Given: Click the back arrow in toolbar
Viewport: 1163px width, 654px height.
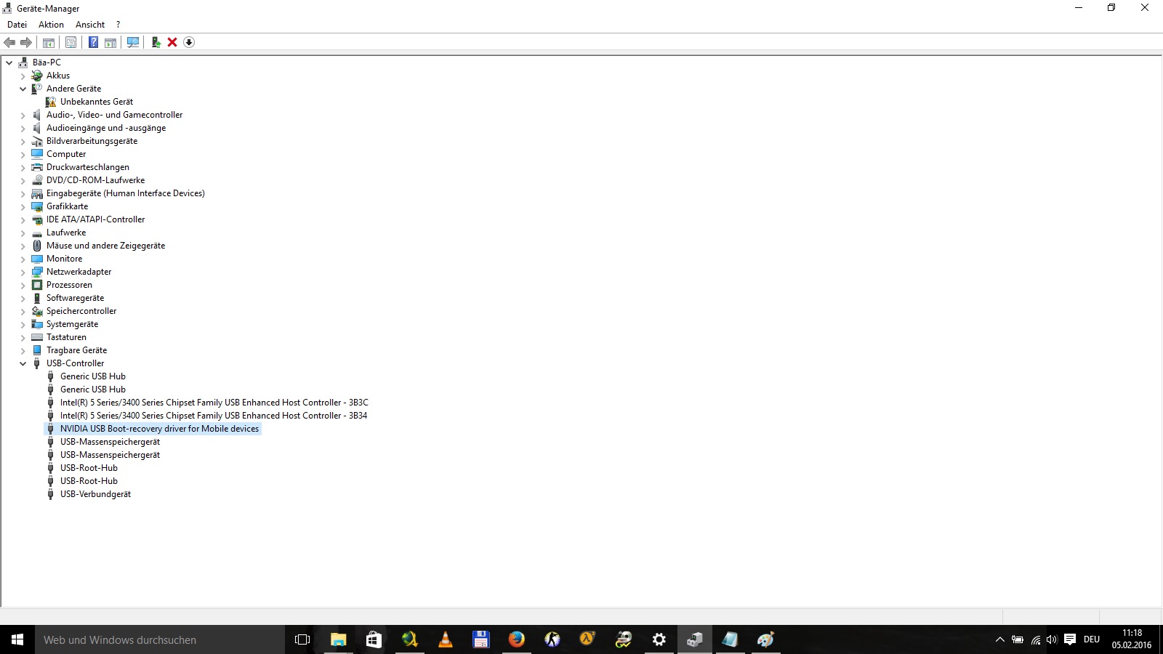Looking at the screenshot, I should point(9,42).
